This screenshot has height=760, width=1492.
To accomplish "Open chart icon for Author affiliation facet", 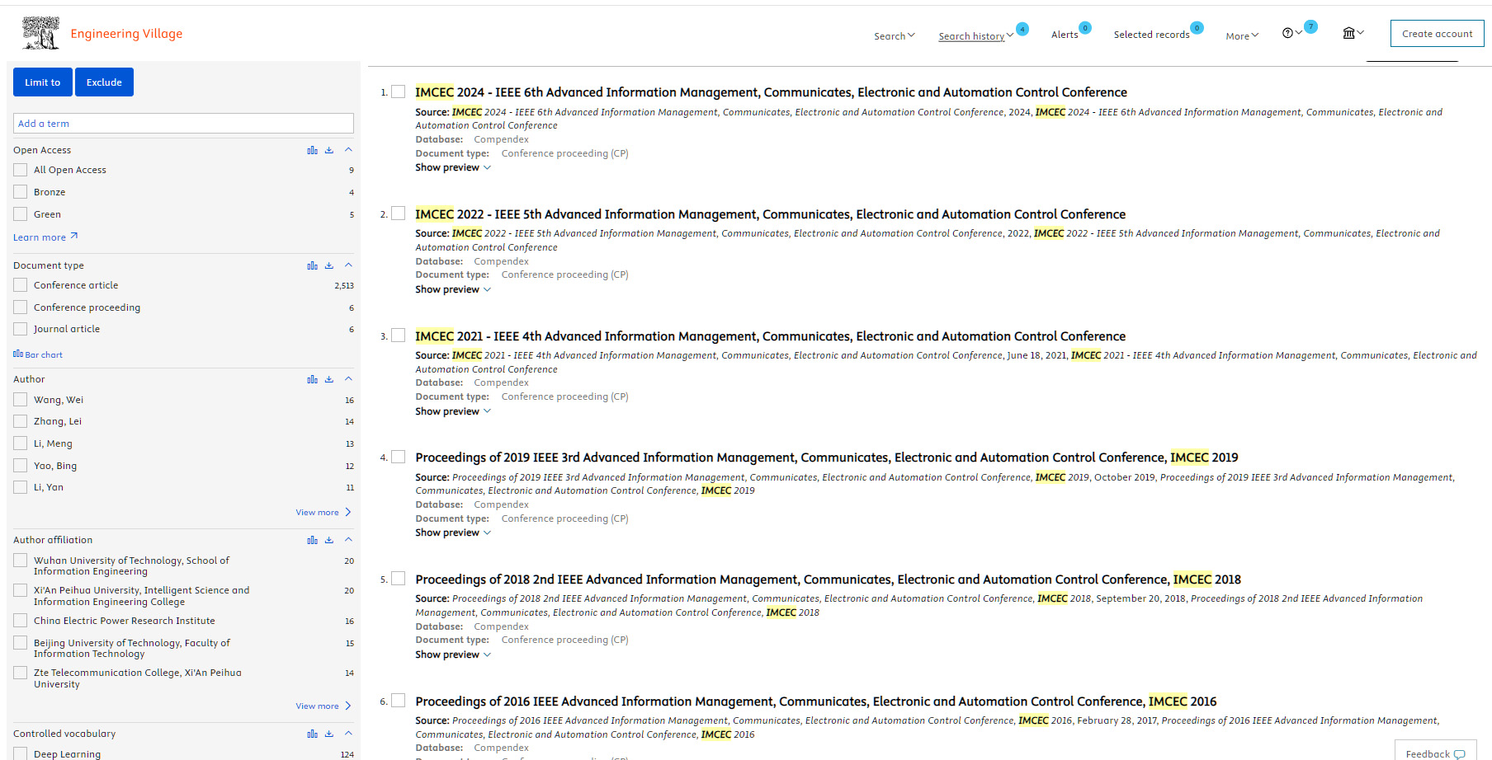I will point(312,540).
